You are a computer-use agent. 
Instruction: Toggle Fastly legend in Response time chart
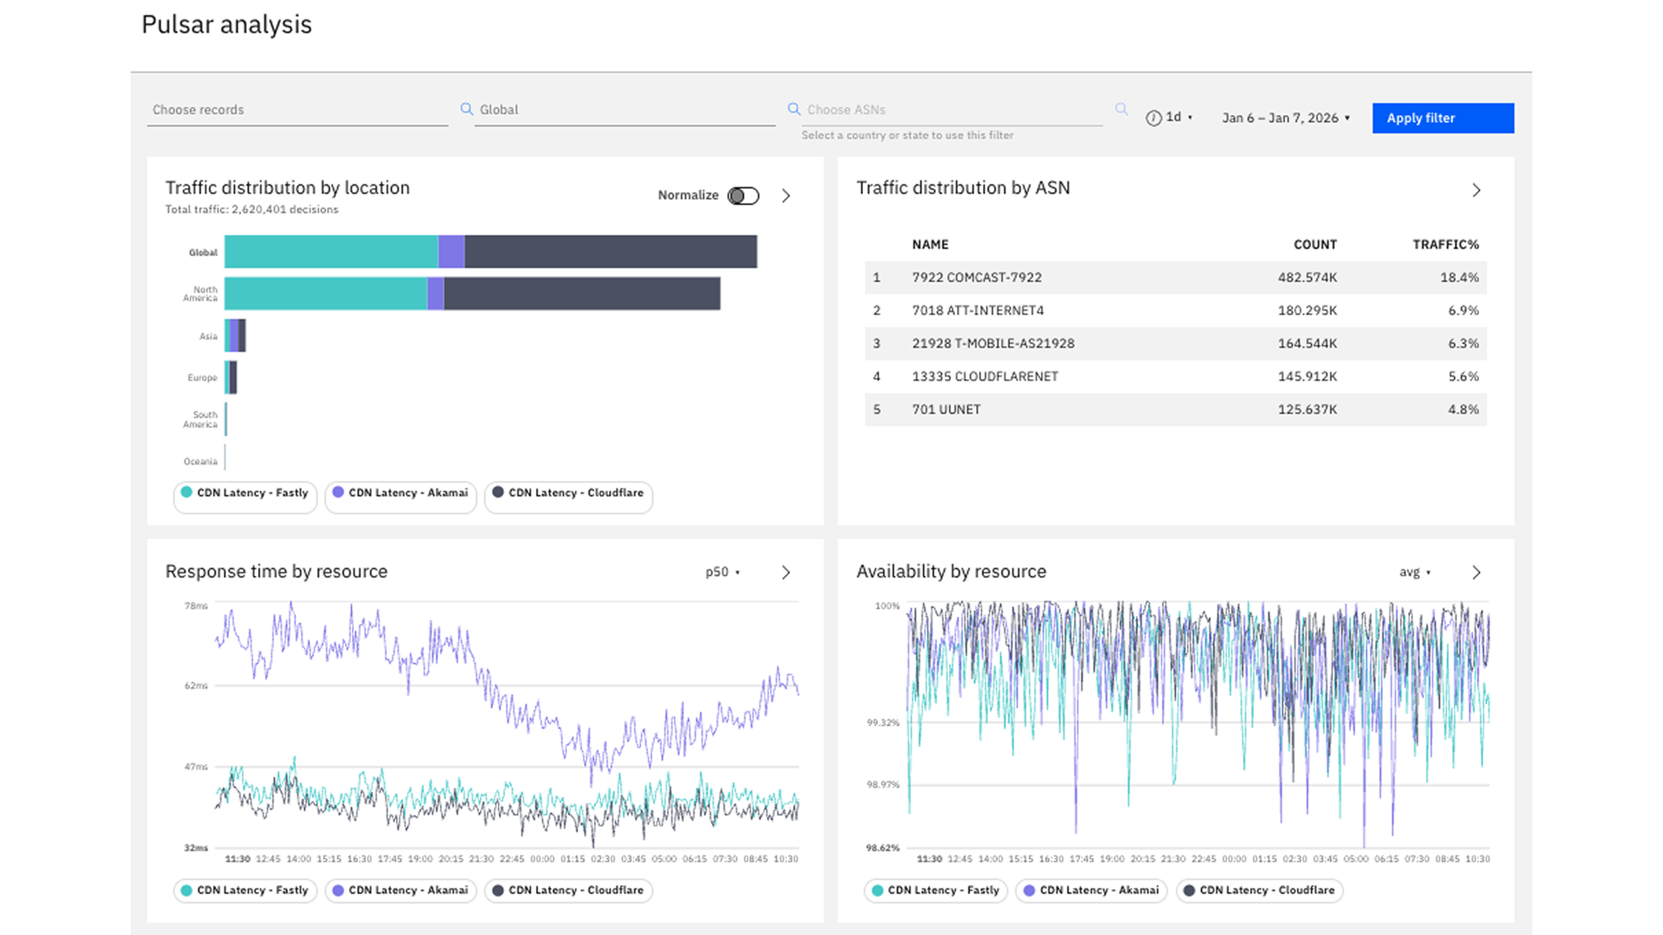coord(245,890)
